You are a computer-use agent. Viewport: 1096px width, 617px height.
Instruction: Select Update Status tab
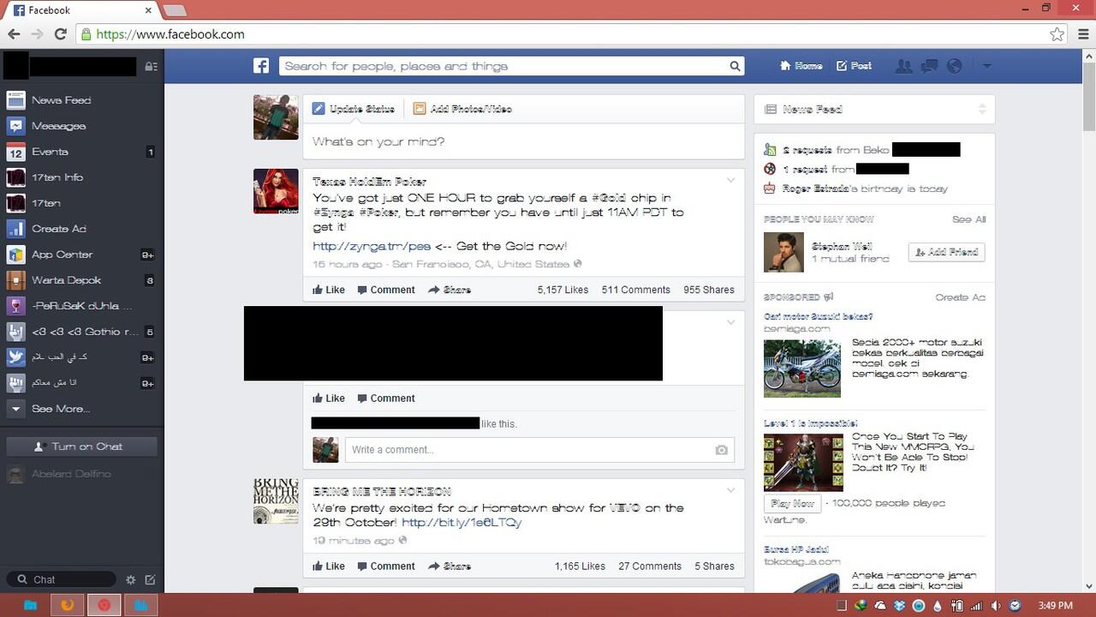point(354,109)
